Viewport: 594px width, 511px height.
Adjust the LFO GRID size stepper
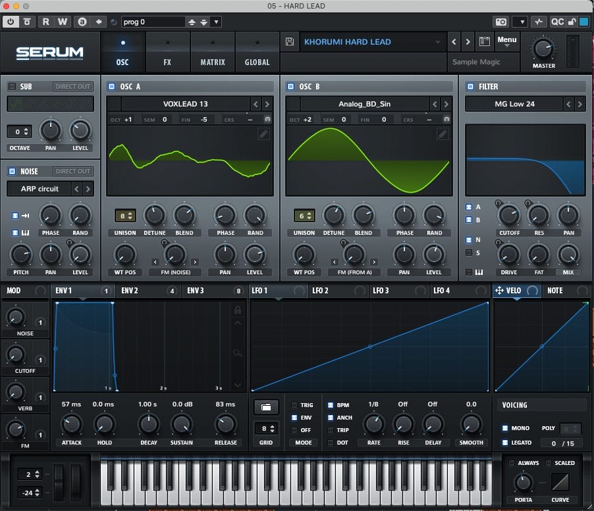tap(267, 429)
